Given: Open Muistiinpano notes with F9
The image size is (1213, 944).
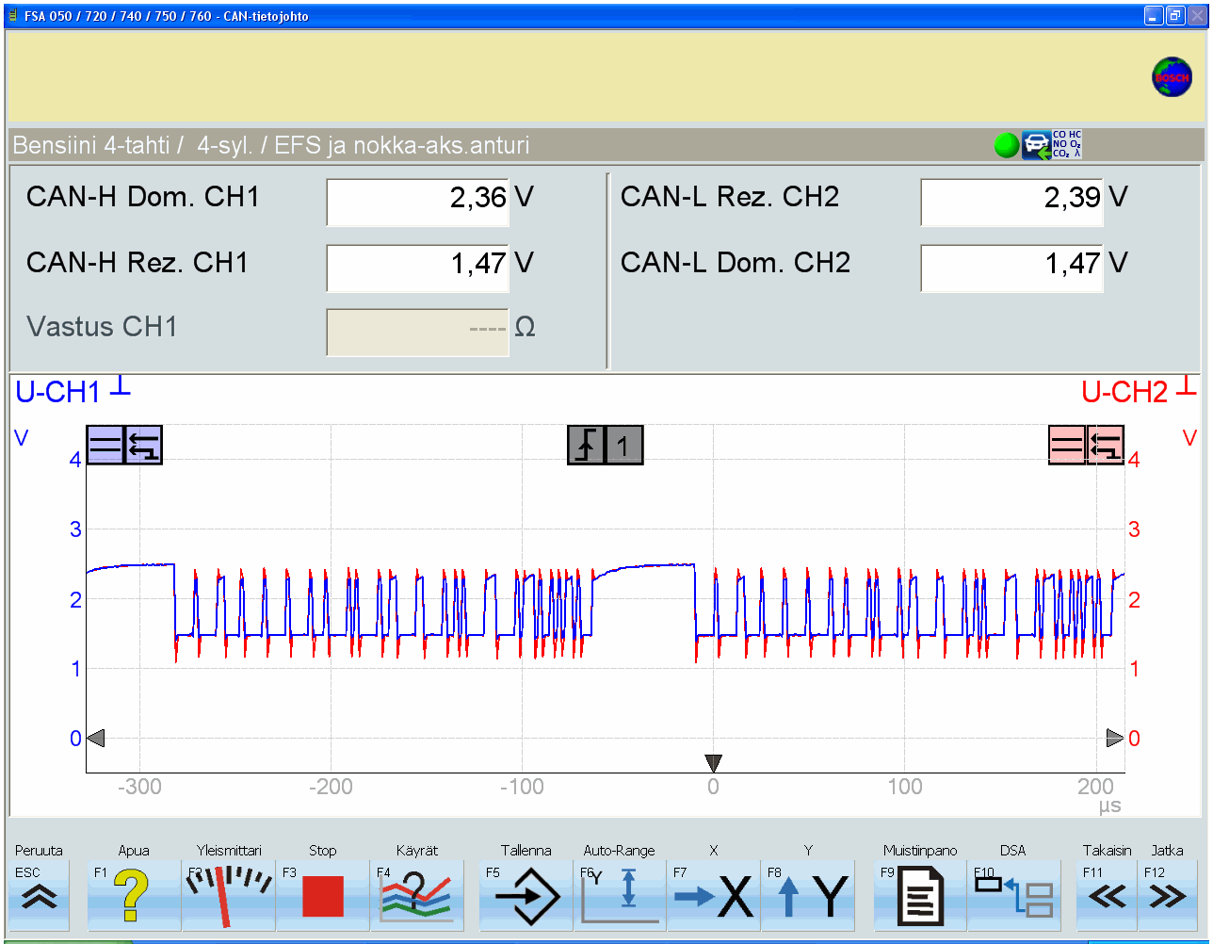Looking at the screenshot, I should click(920, 895).
